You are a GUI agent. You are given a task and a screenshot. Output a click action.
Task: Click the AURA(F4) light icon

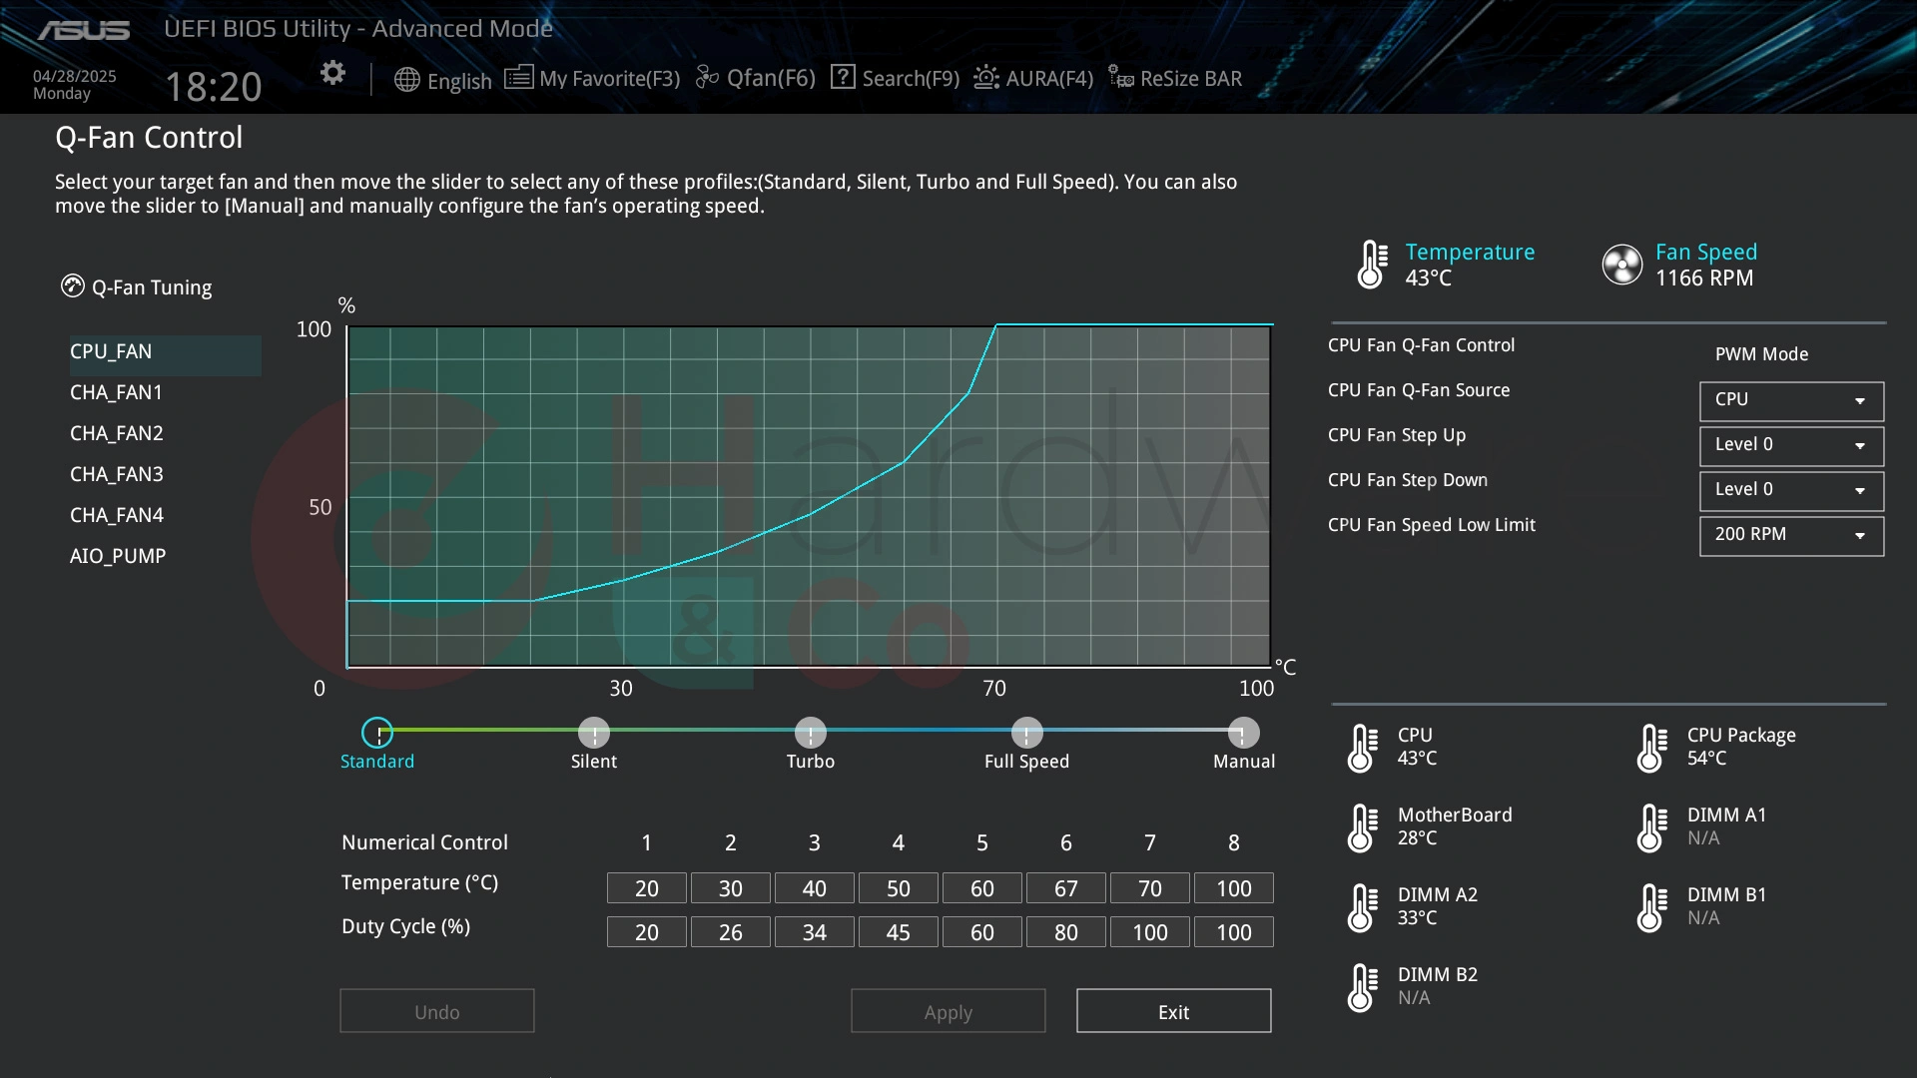(x=985, y=77)
